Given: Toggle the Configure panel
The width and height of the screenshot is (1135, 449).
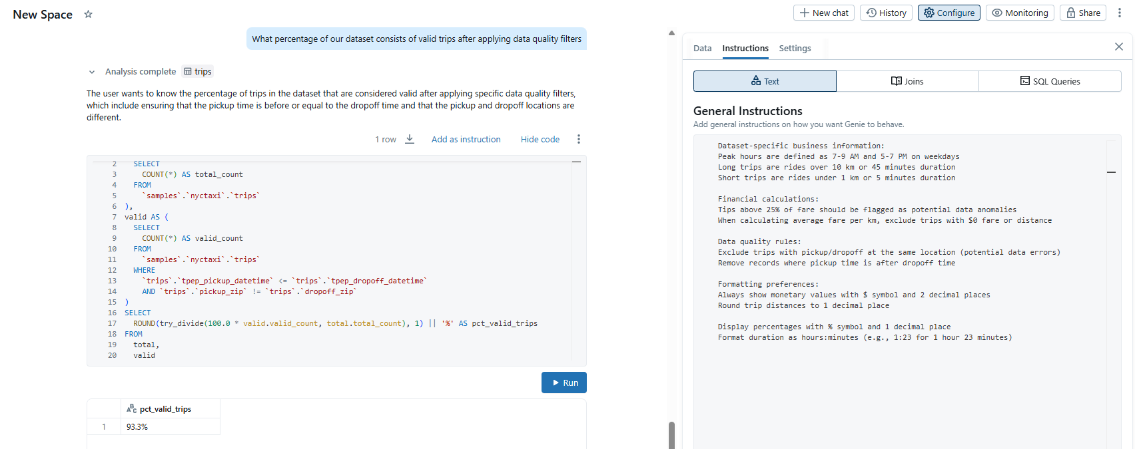Looking at the screenshot, I should click(948, 13).
